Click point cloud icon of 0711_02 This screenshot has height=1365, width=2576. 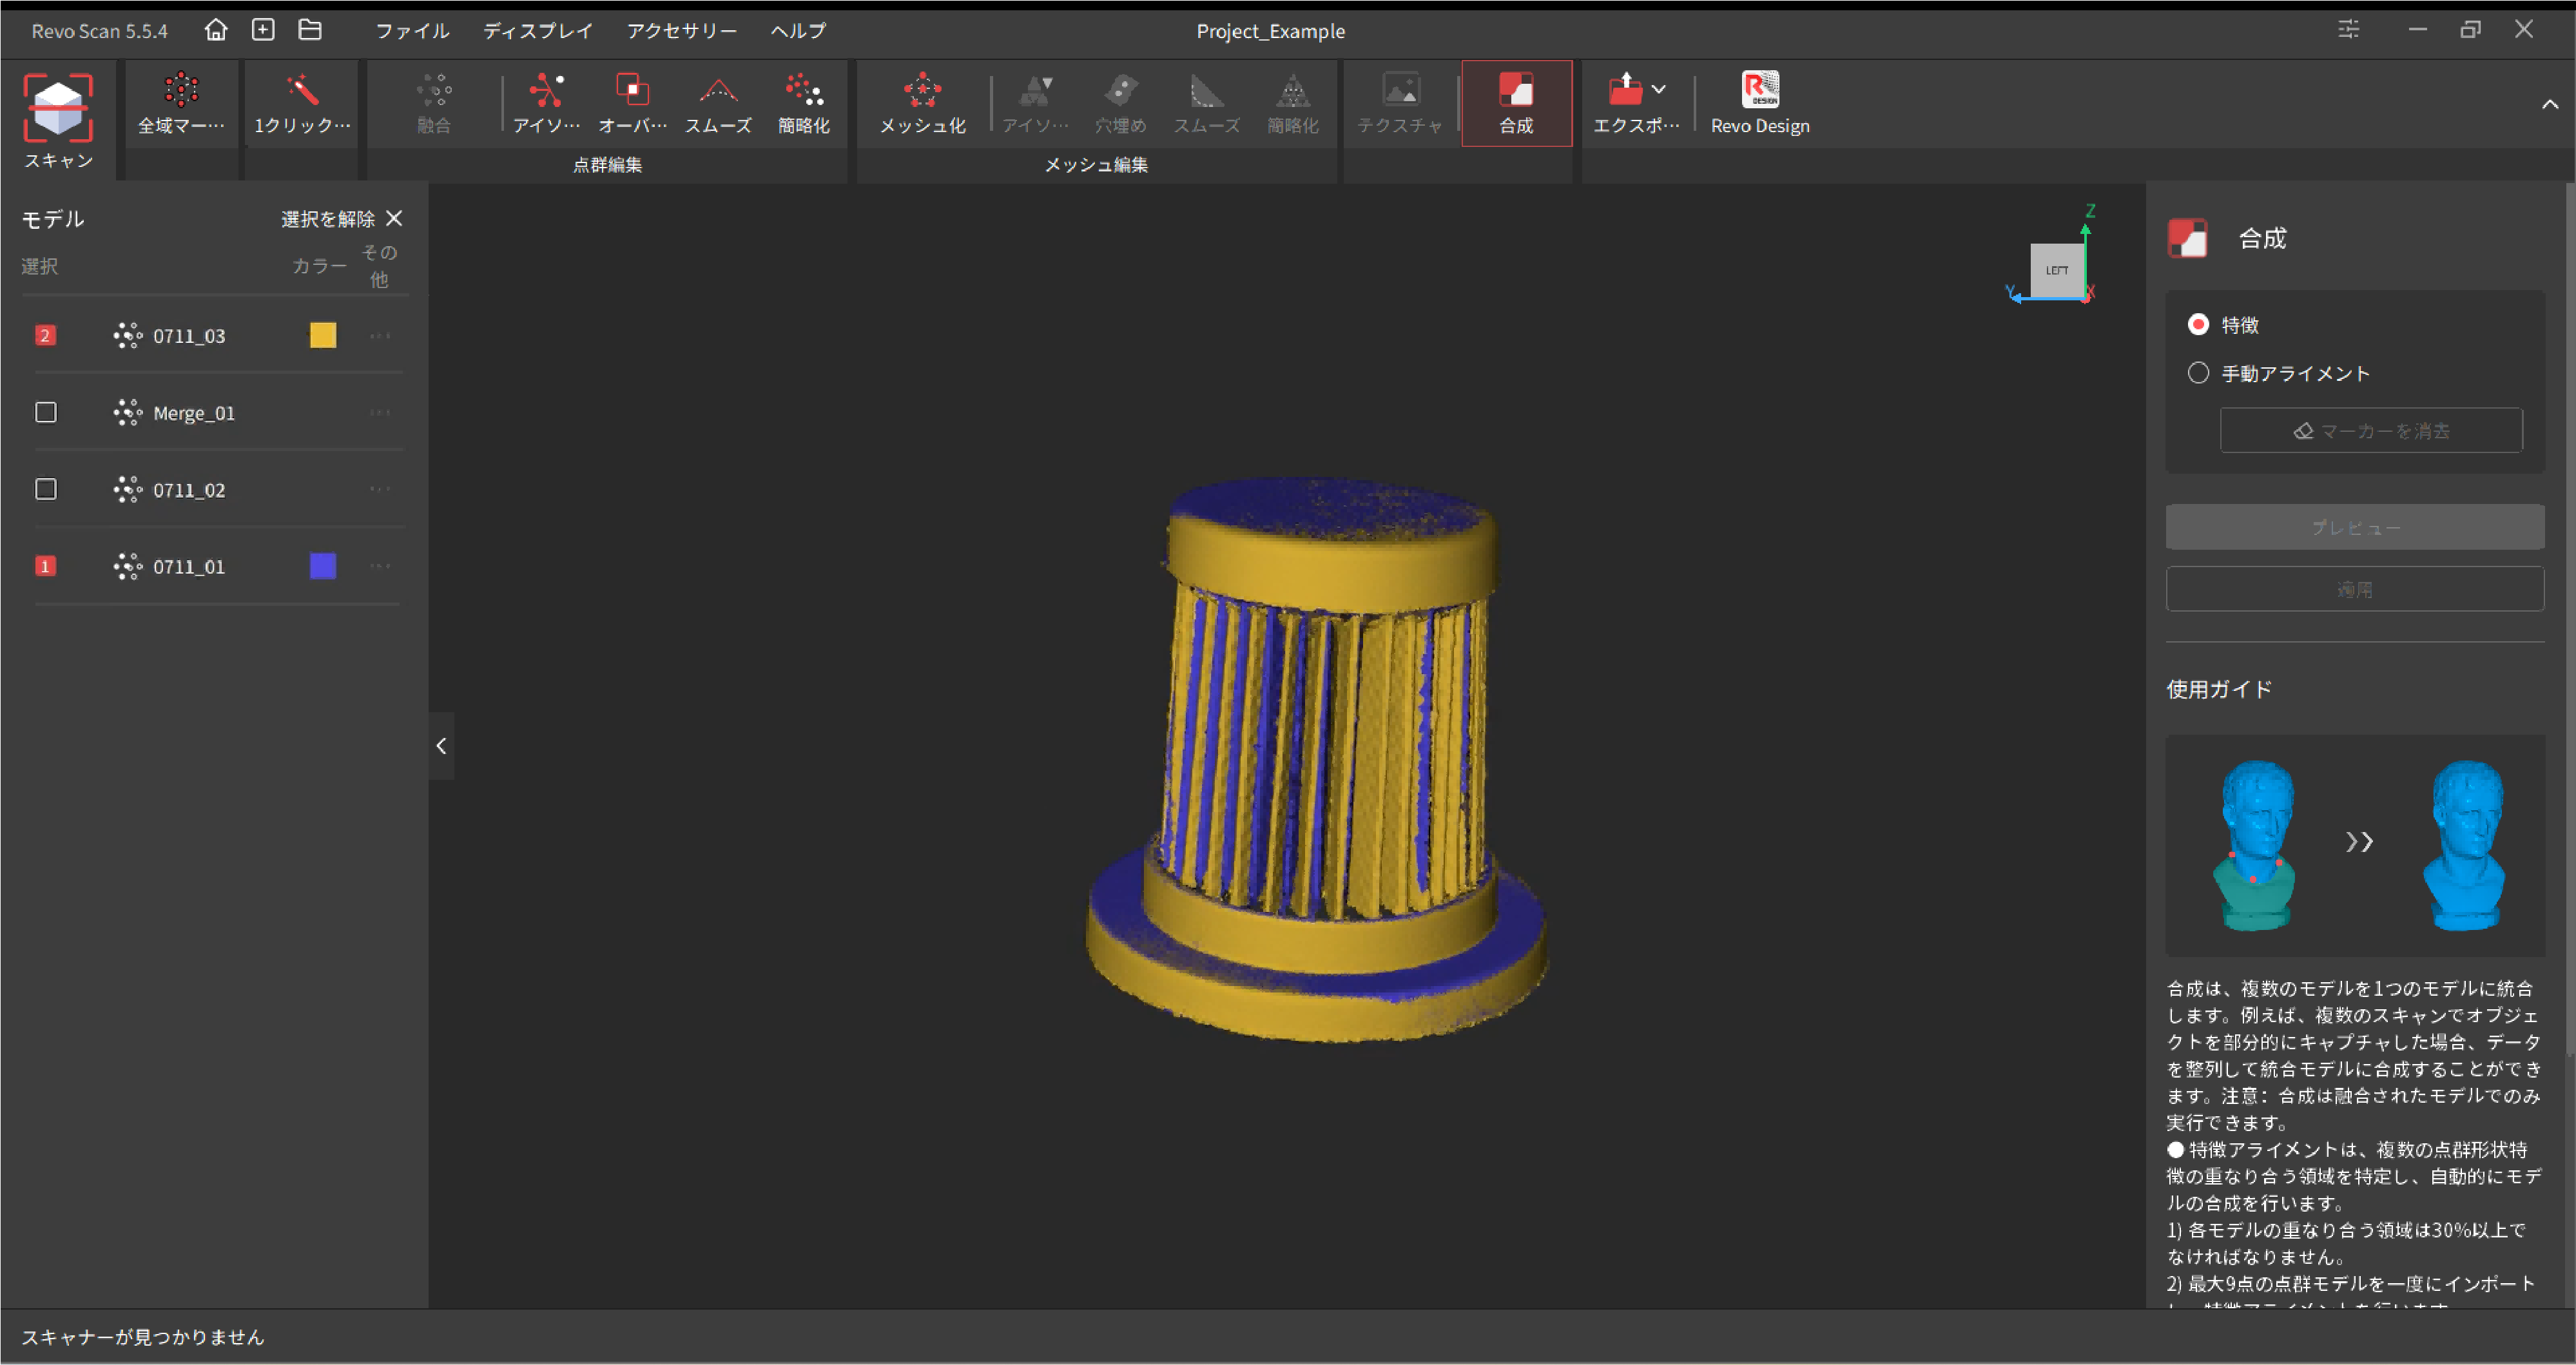tap(127, 490)
